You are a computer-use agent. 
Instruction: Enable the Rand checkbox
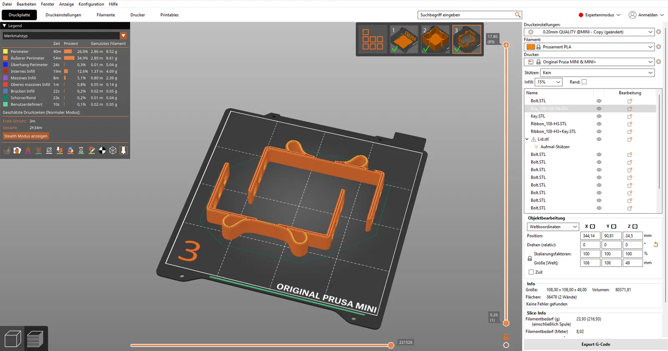click(x=584, y=82)
